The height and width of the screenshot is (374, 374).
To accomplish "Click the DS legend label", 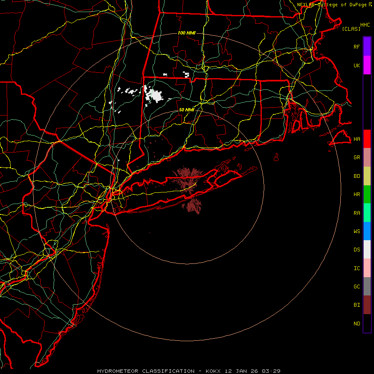I will pyautogui.click(x=357, y=250).
